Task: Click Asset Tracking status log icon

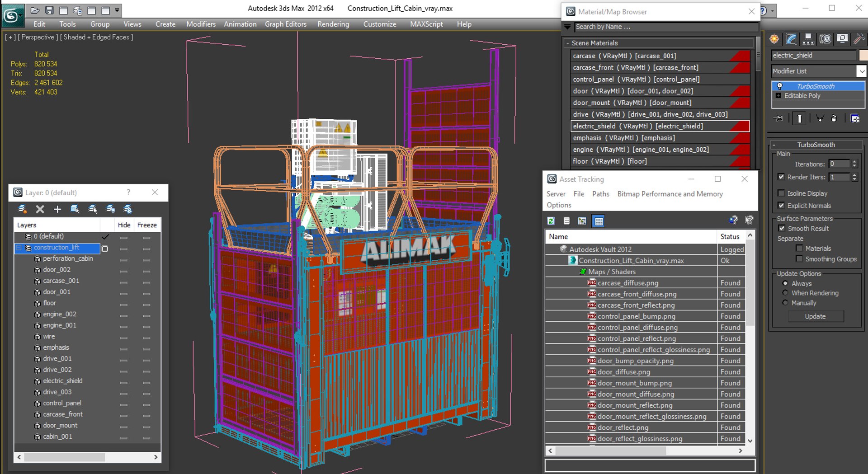Action: coord(566,221)
